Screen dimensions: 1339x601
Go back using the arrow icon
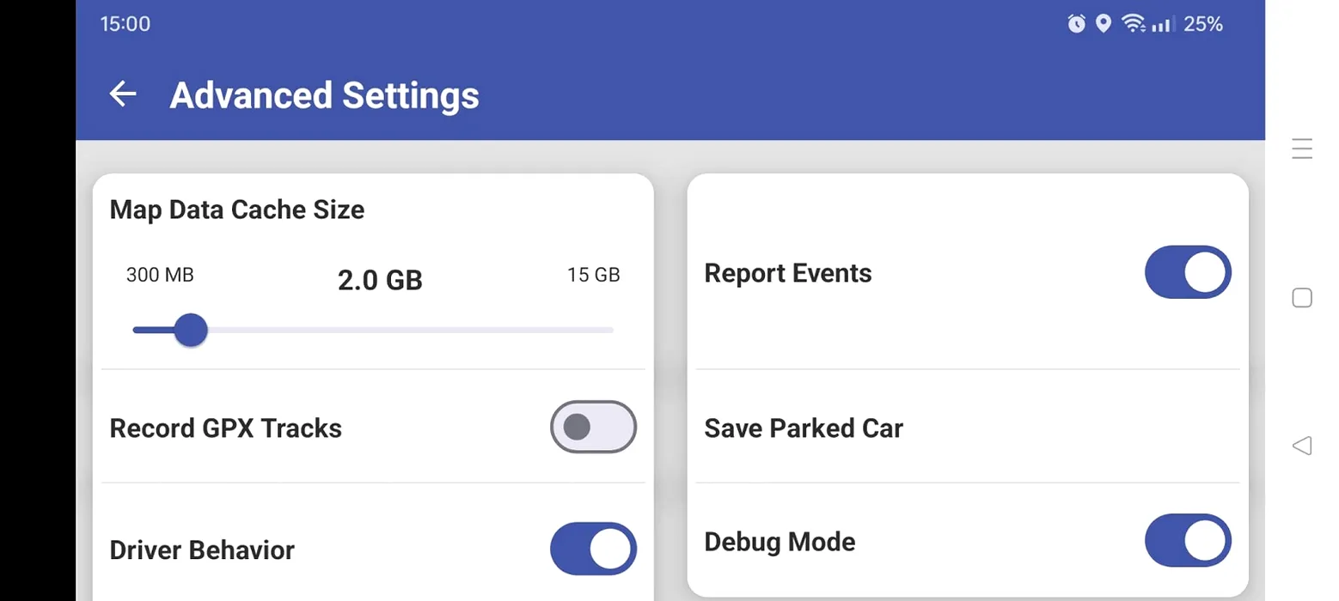pyautogui.click(x=123, y=94)
